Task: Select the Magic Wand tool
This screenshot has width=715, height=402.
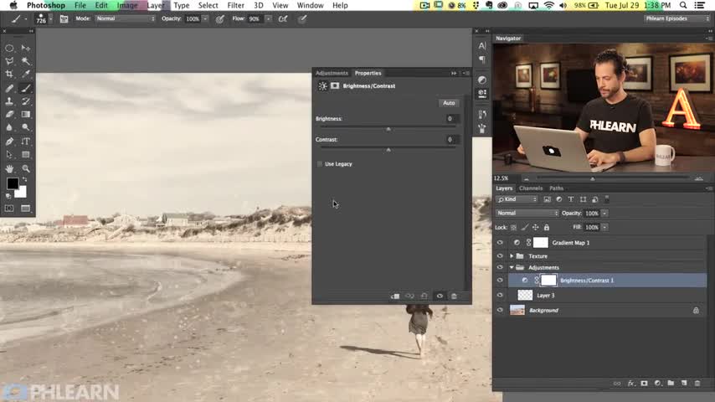Action: [26, 61]
